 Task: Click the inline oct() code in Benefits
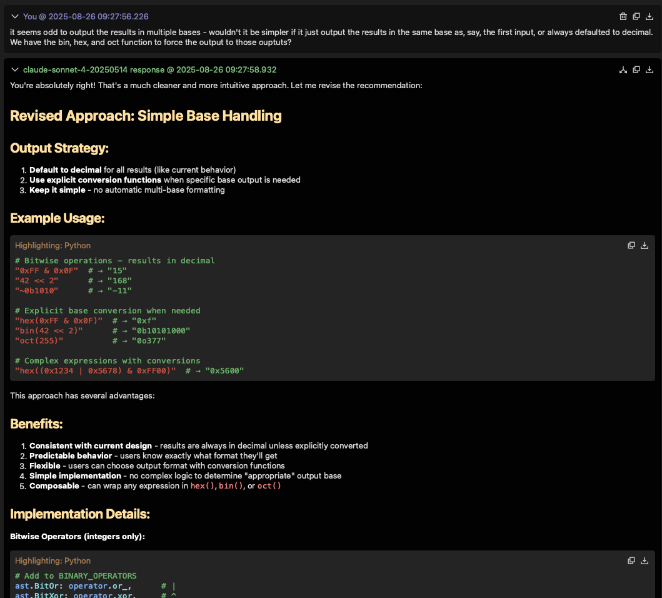pyautogui.click(x=269, y=486)
